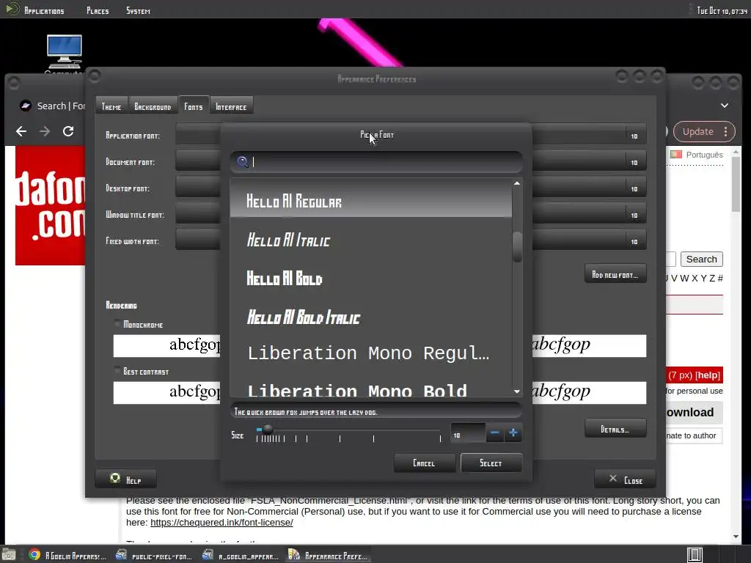Select Liberation Mono Regular font
Image resolution: width=751 pixels, height=563 pixels.
(370, 353)
